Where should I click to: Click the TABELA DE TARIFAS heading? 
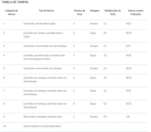15,2
